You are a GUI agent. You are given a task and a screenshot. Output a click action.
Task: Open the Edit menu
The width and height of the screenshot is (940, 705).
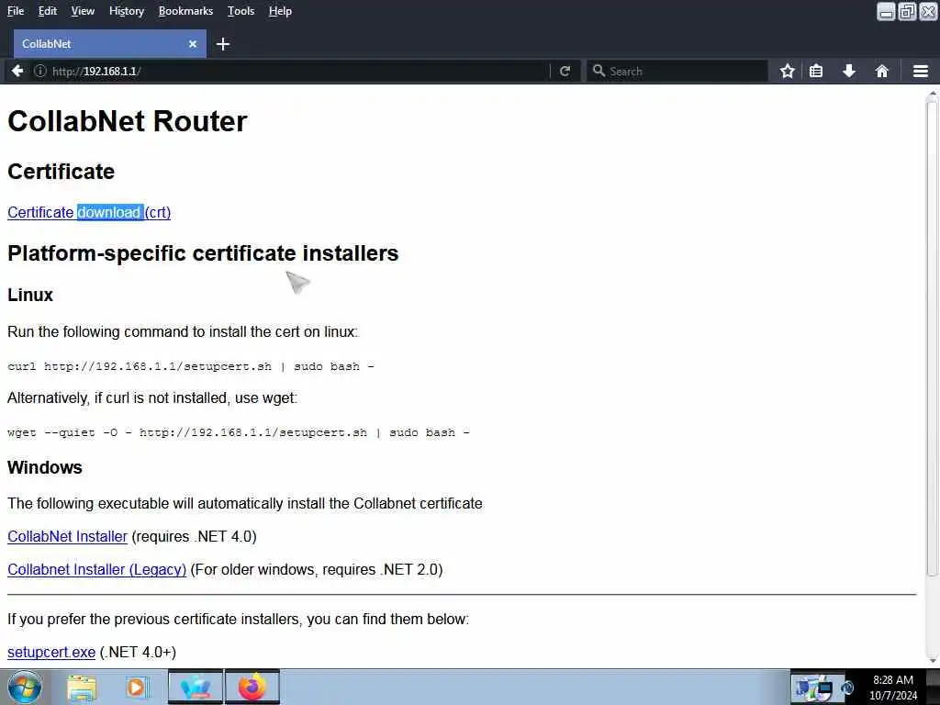(48, 11)
